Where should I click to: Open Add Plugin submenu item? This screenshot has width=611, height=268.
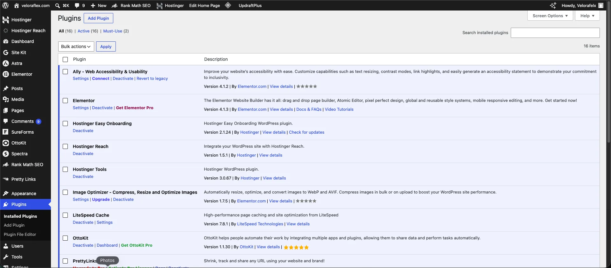pos(14,225)
